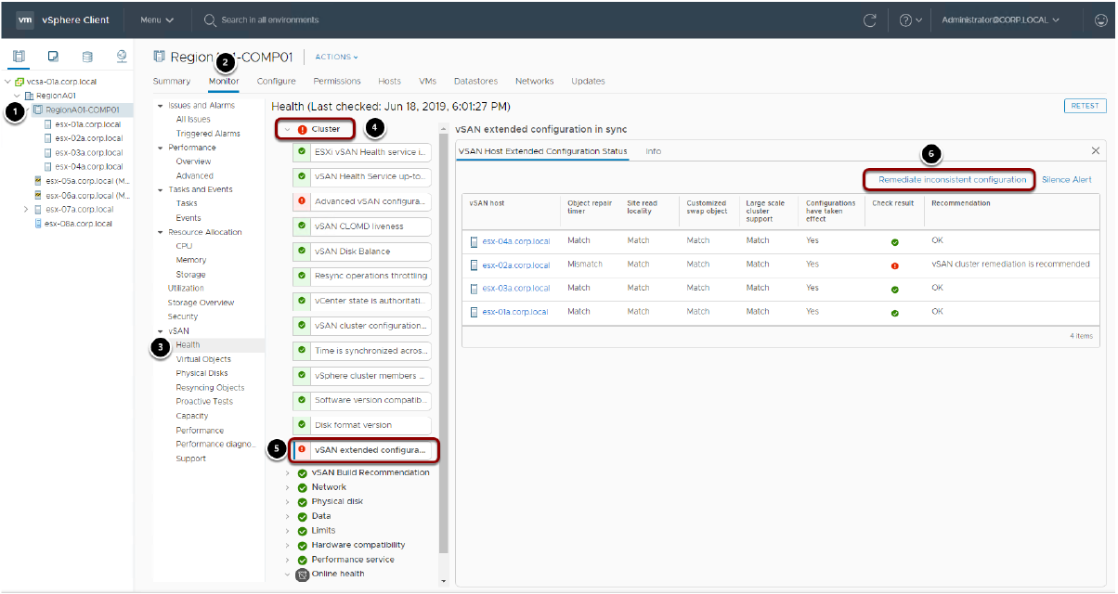Open the Permissions tab
Screen dimensions: 1118x594
coord(337,82)
